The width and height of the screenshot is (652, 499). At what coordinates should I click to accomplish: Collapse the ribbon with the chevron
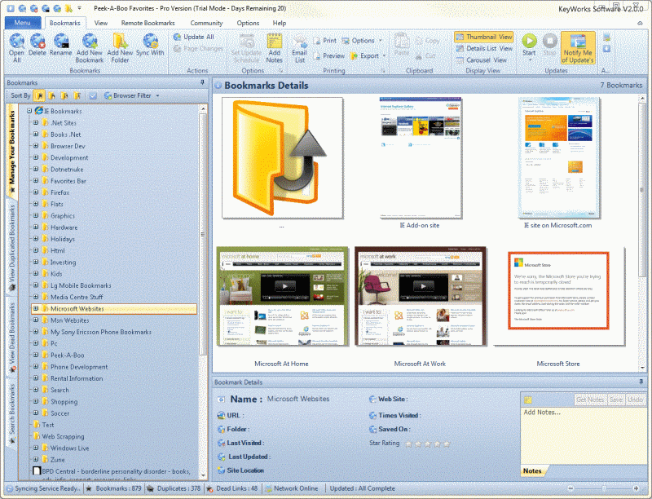point(640,24)
